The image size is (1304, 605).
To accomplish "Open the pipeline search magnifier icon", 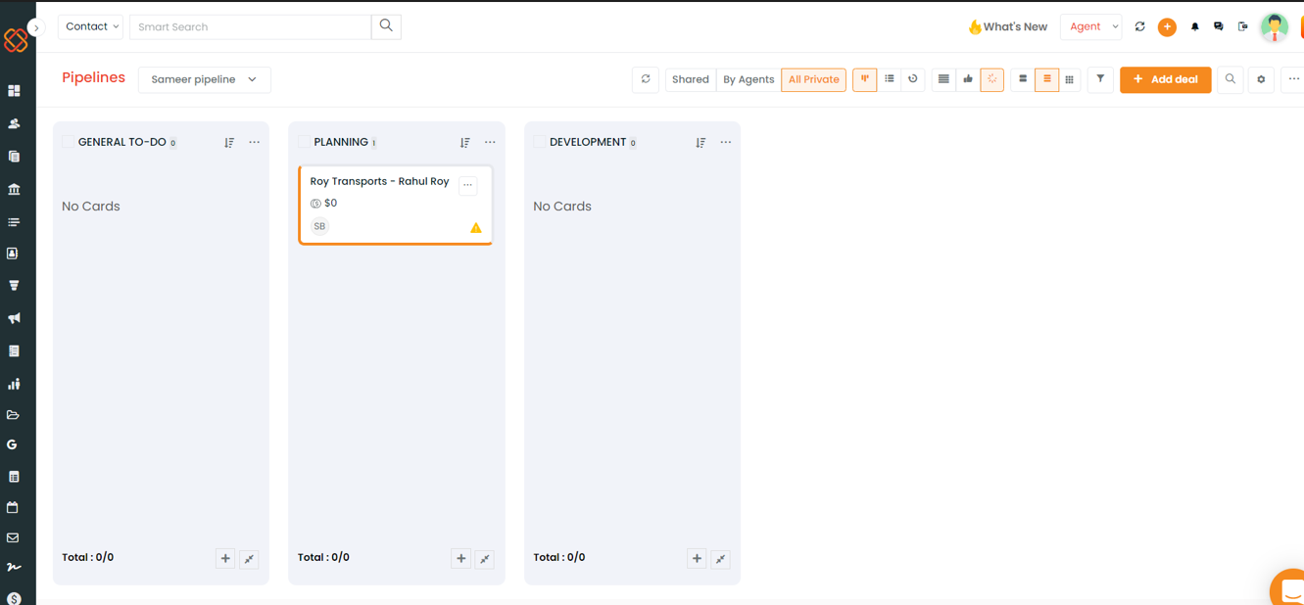I will tap(1231, 79).
